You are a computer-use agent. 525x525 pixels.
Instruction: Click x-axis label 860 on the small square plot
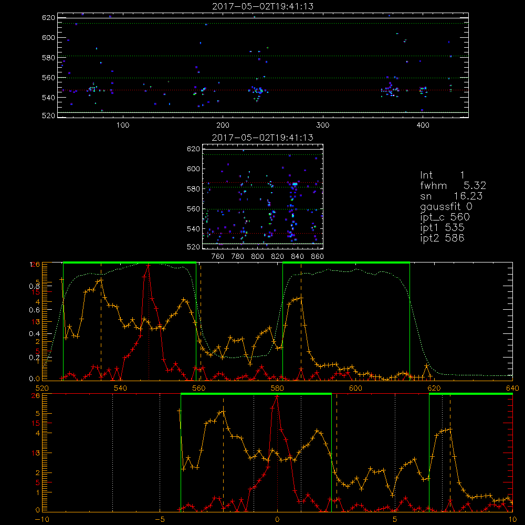pos(318,257)
